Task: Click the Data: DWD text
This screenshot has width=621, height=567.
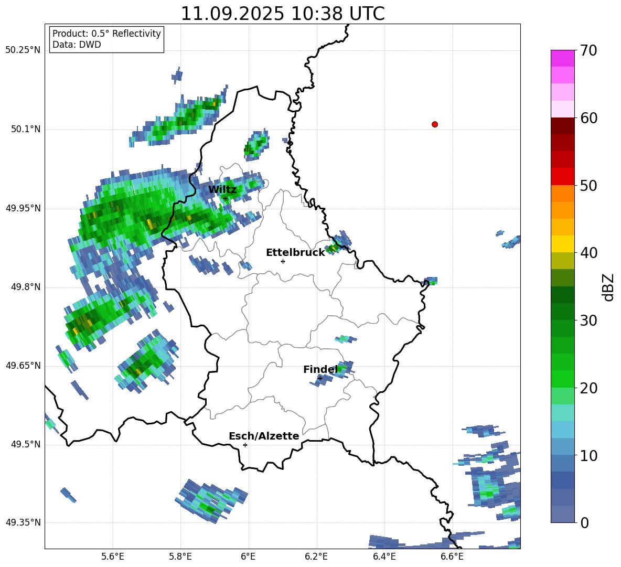Action: (77, 45)
